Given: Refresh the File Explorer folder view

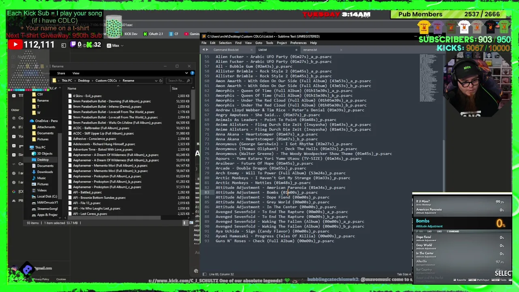Looking at the screenshot, I should click(x=161, y=81).
